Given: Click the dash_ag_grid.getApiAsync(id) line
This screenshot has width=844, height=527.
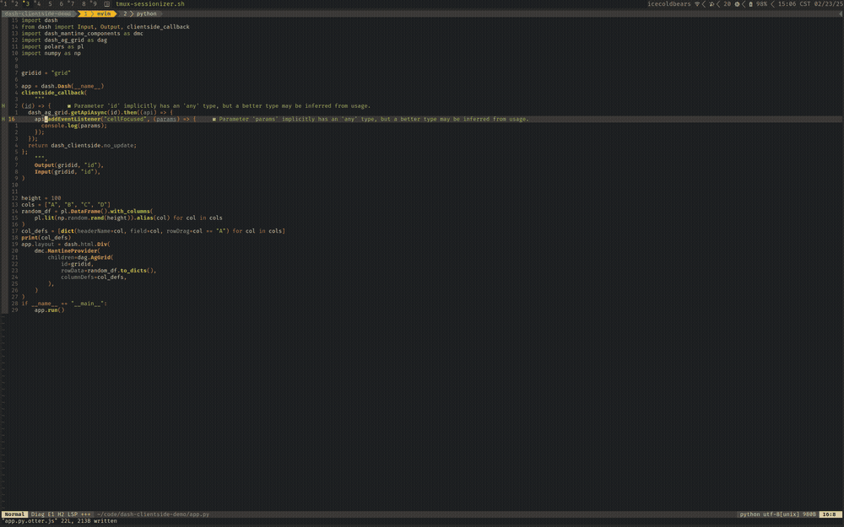Looking at the screenshot, I should (x=100, y=112).
